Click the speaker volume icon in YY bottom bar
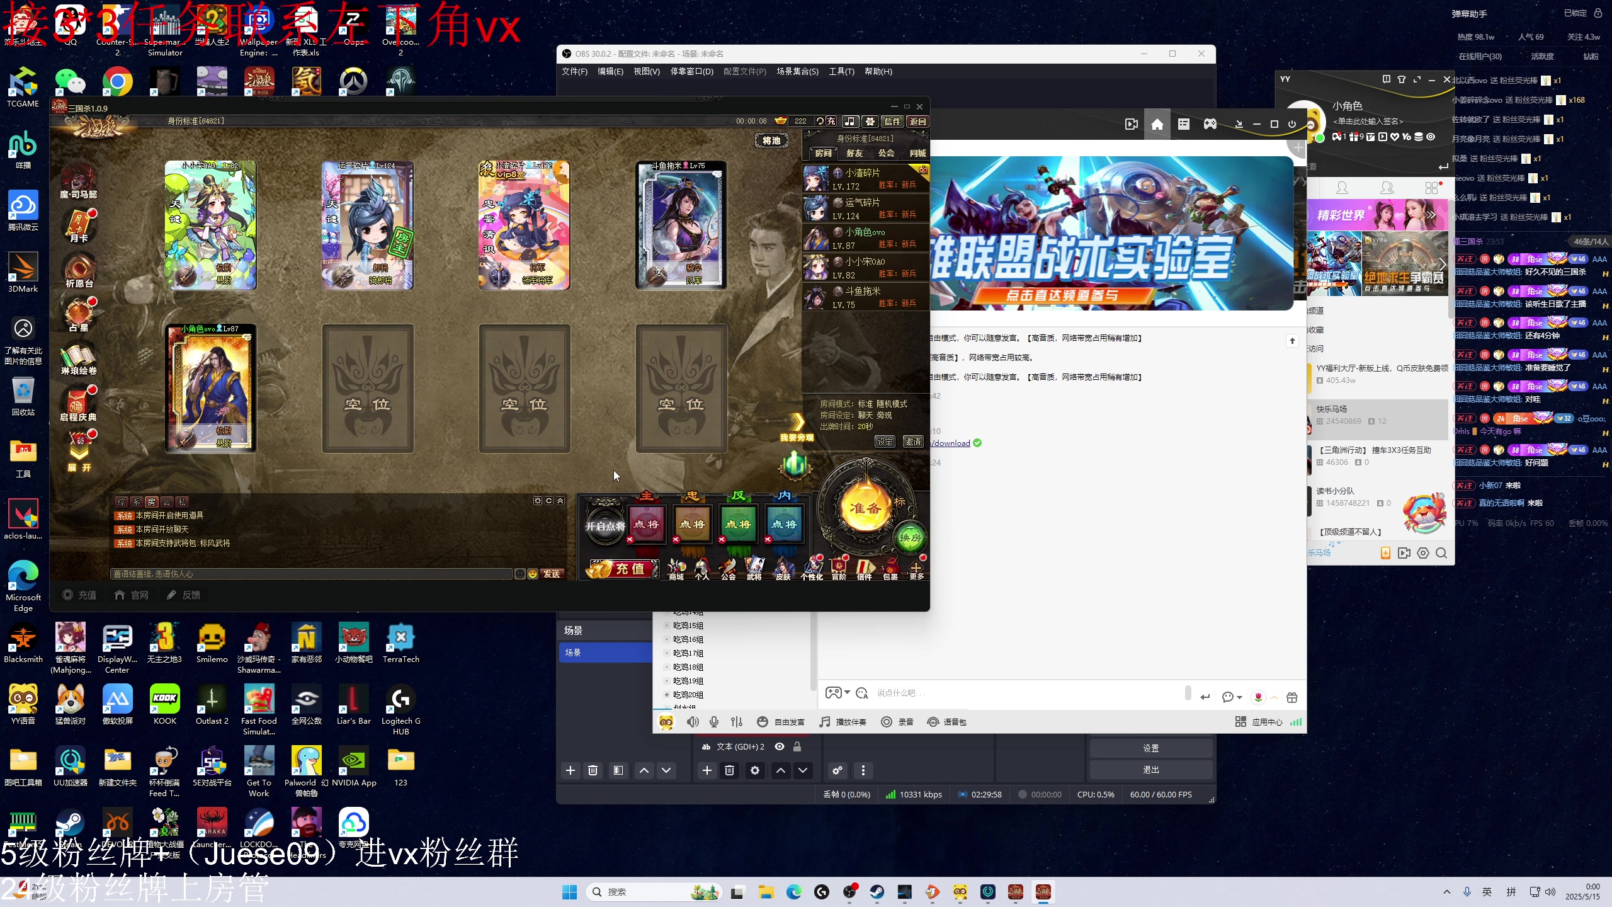The width and height of the screenshot is (1612, 907). pos(693,722)
